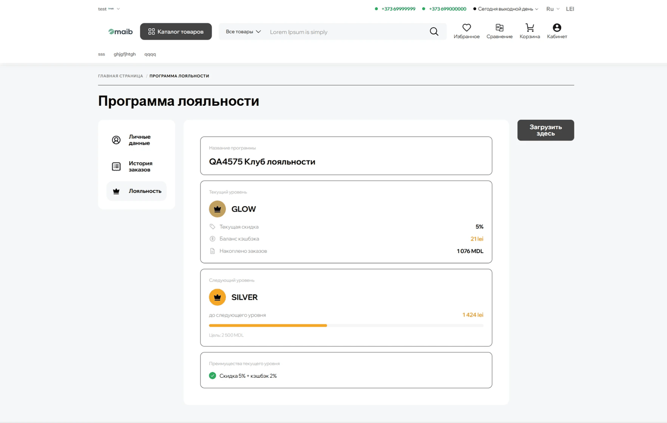
Task: Click the GLOW level crown badge
Action: pos(217,209)
